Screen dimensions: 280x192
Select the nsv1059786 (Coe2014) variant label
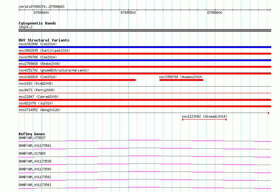point(38,57)
